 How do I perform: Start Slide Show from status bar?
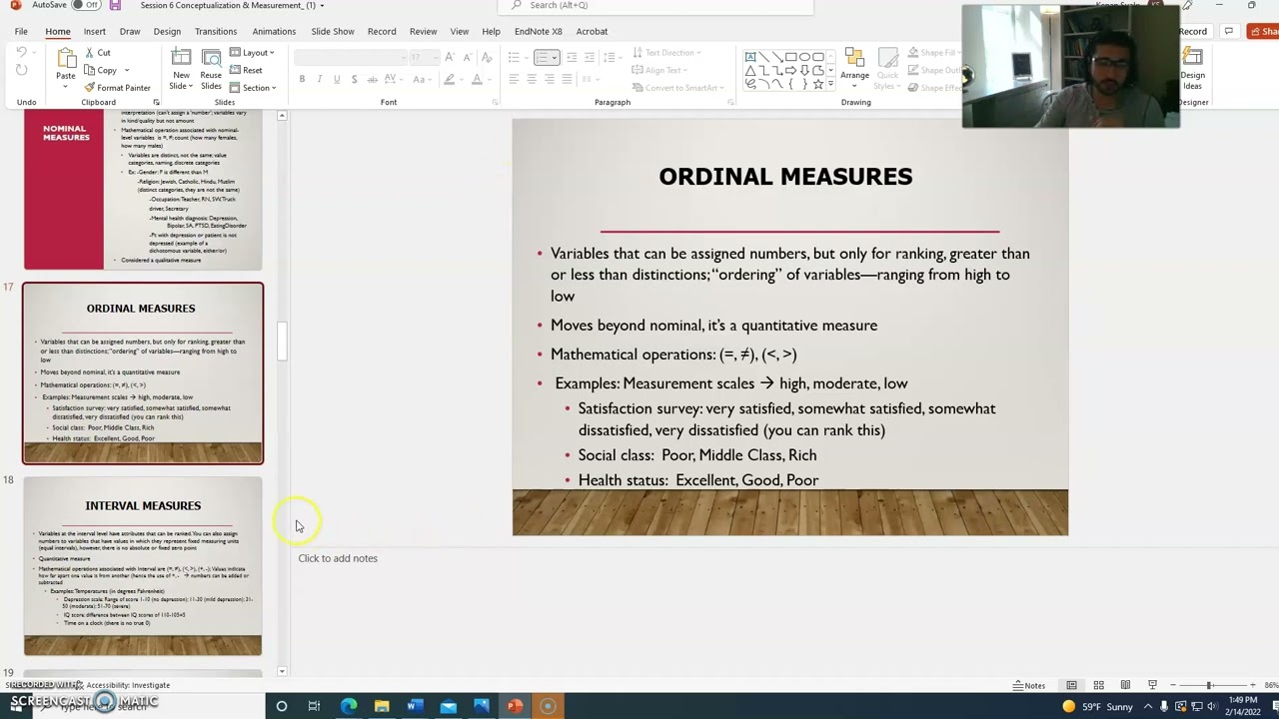pos(1152,685)
